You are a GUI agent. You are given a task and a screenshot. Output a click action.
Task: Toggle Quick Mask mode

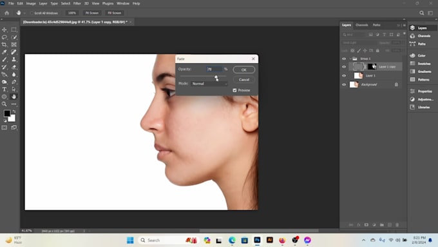coord(5,128)
